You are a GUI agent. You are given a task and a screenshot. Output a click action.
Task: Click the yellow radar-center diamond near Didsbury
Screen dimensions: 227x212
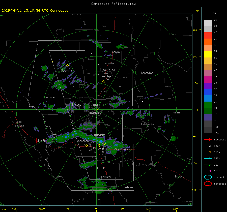(96, 110)
